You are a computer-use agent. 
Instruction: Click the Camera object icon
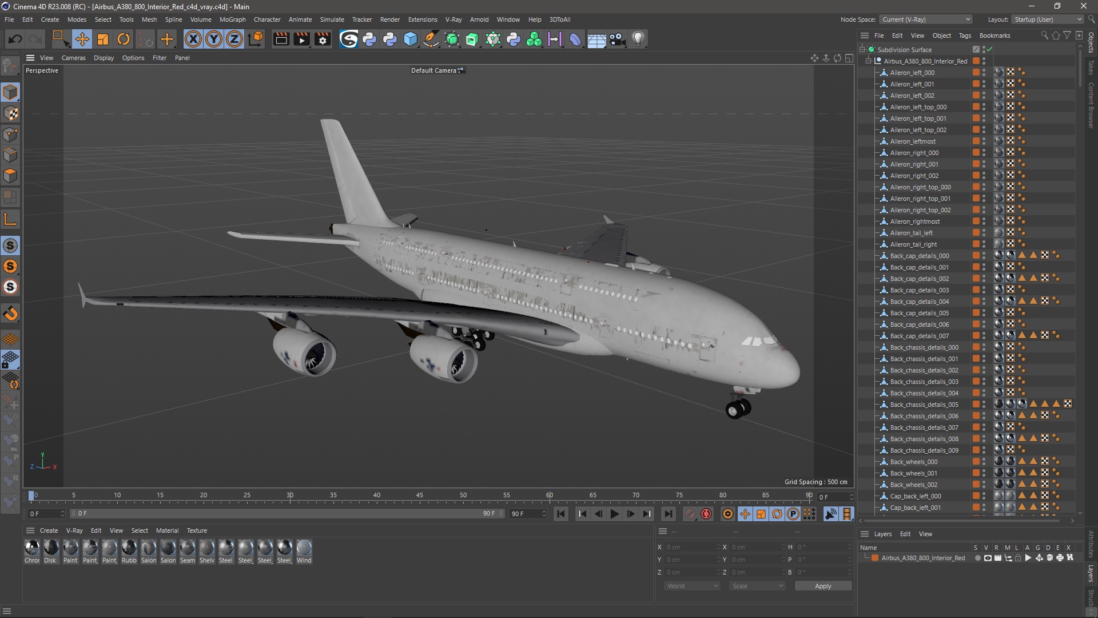[x=618, y=39]
